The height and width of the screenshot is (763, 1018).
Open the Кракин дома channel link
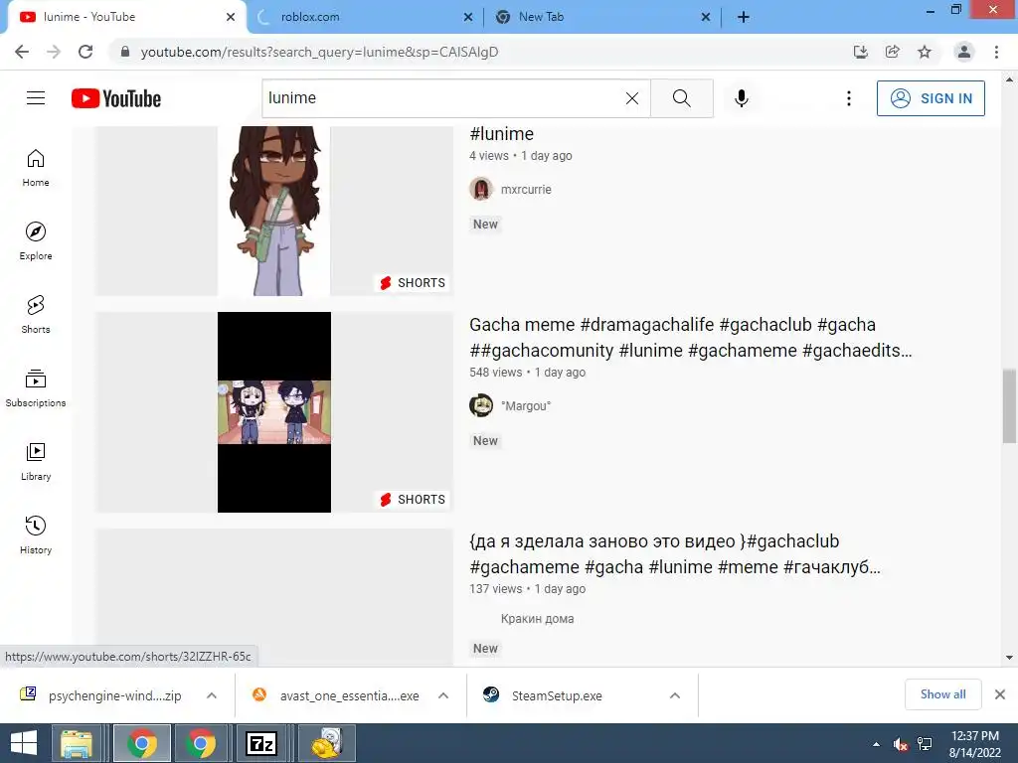[x=537, y=618]
